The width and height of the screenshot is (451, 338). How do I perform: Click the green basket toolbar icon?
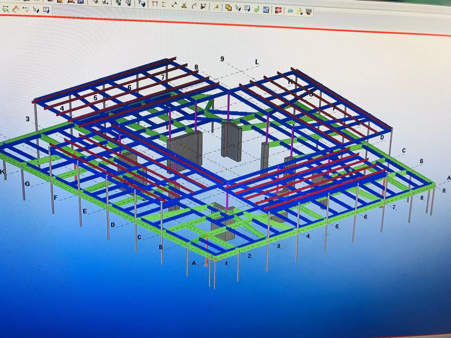257,10
